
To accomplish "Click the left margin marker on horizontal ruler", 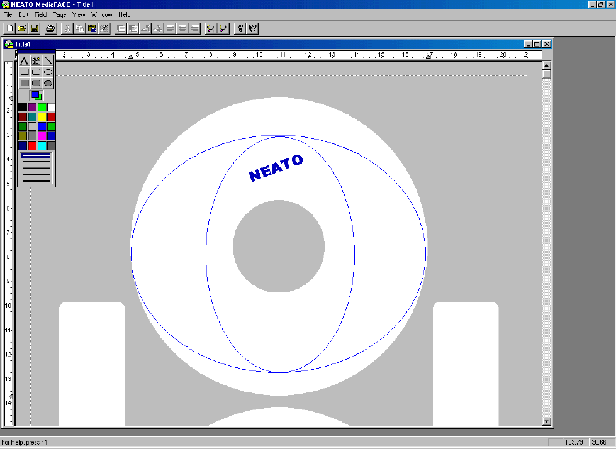I will 130,57.
